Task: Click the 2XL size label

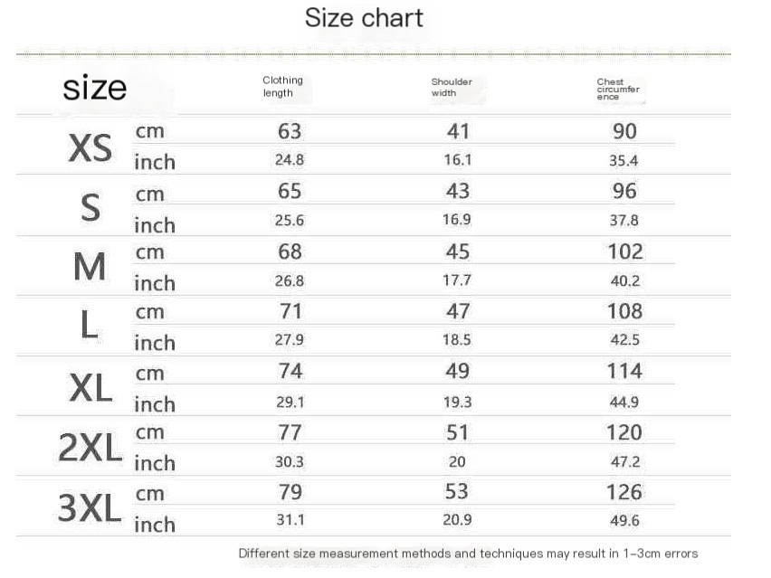Action: pos(90,448)
